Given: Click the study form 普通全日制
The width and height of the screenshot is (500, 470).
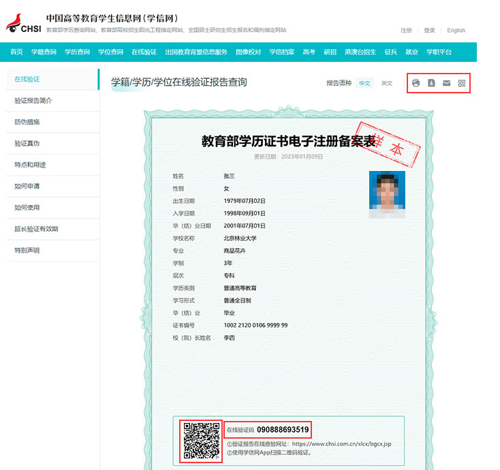Looking at the screenshot, I should click(x=237, y=300).
